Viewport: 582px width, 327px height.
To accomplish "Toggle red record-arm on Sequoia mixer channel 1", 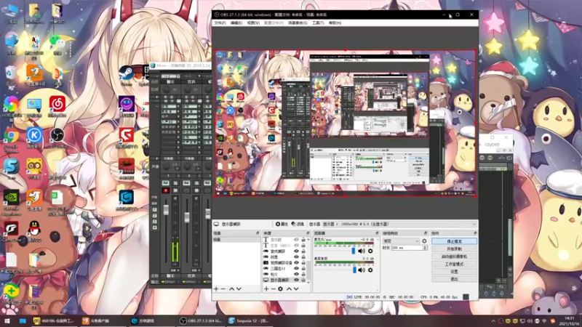I will coord(166,190).
